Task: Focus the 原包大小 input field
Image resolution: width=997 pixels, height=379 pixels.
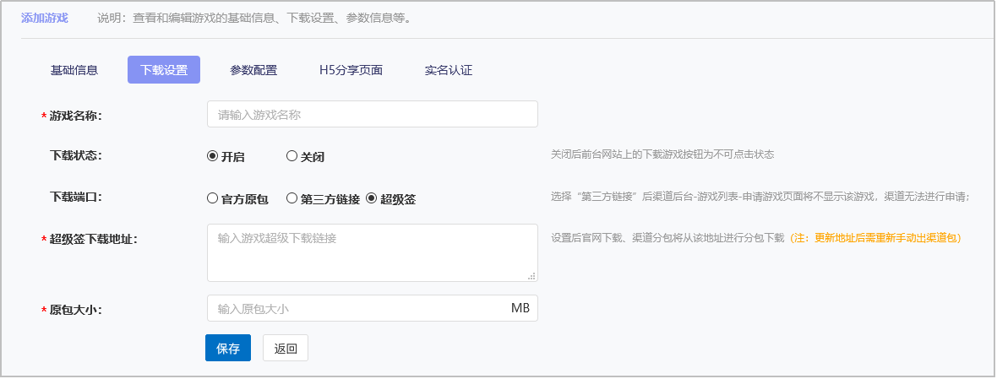Action: tap(373, 309)
